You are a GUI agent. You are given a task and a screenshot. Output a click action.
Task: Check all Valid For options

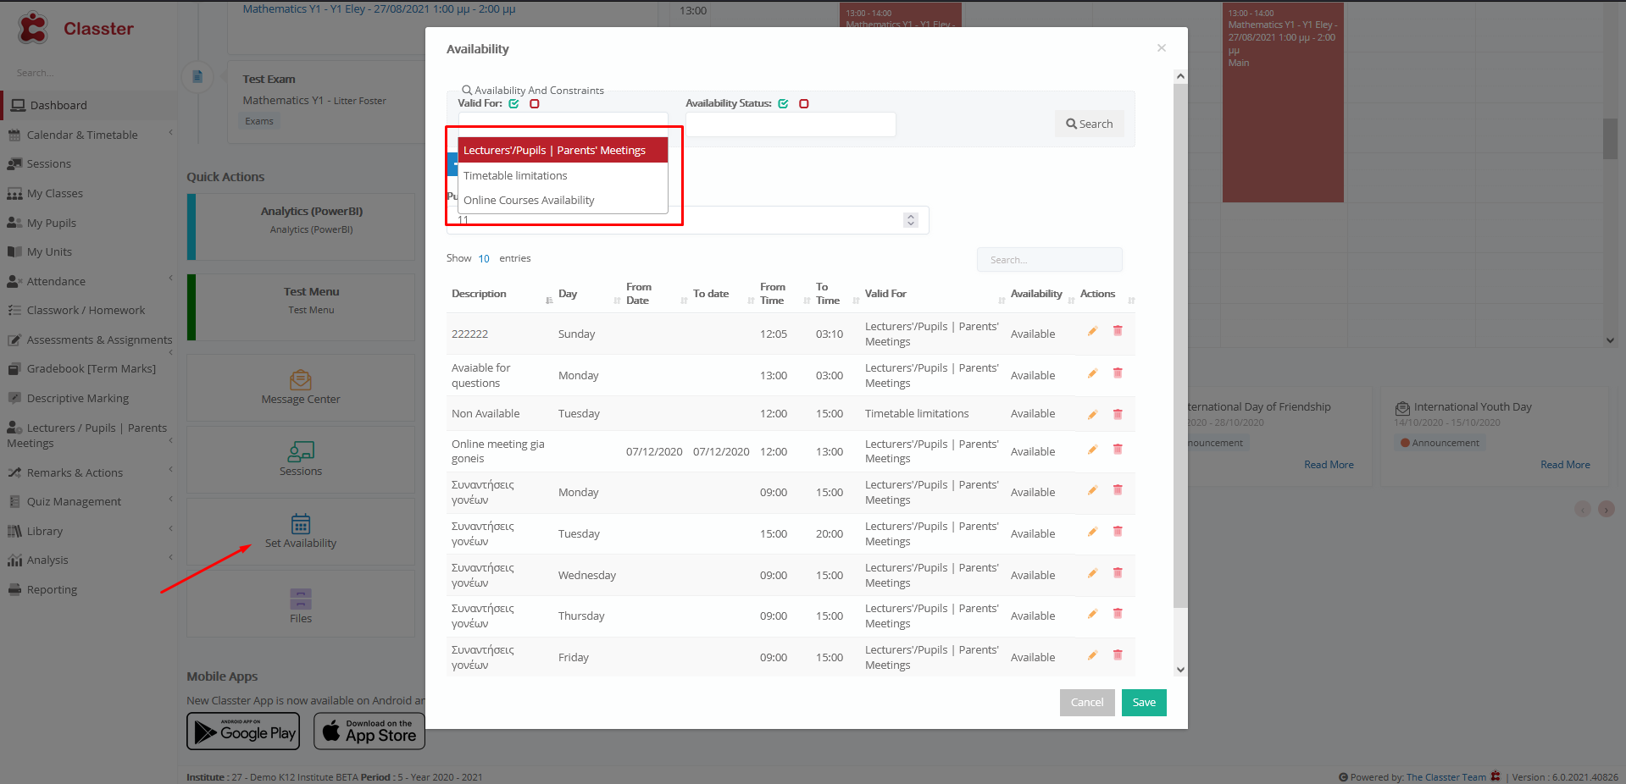(x=513, y=103)
